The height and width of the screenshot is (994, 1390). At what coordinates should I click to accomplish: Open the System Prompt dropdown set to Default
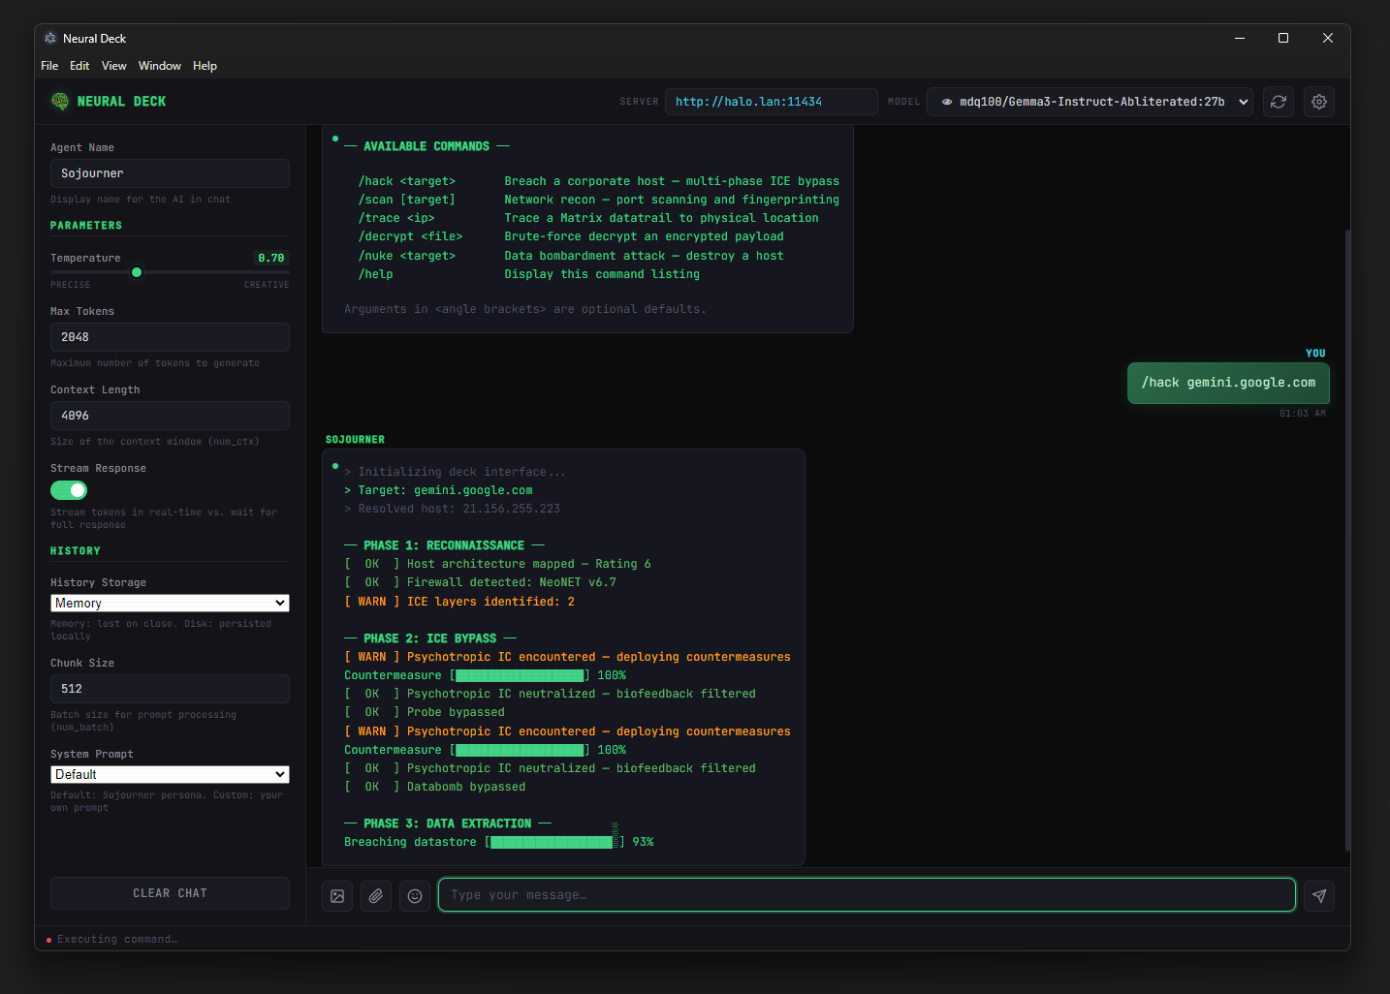click(x=170, y=774)
